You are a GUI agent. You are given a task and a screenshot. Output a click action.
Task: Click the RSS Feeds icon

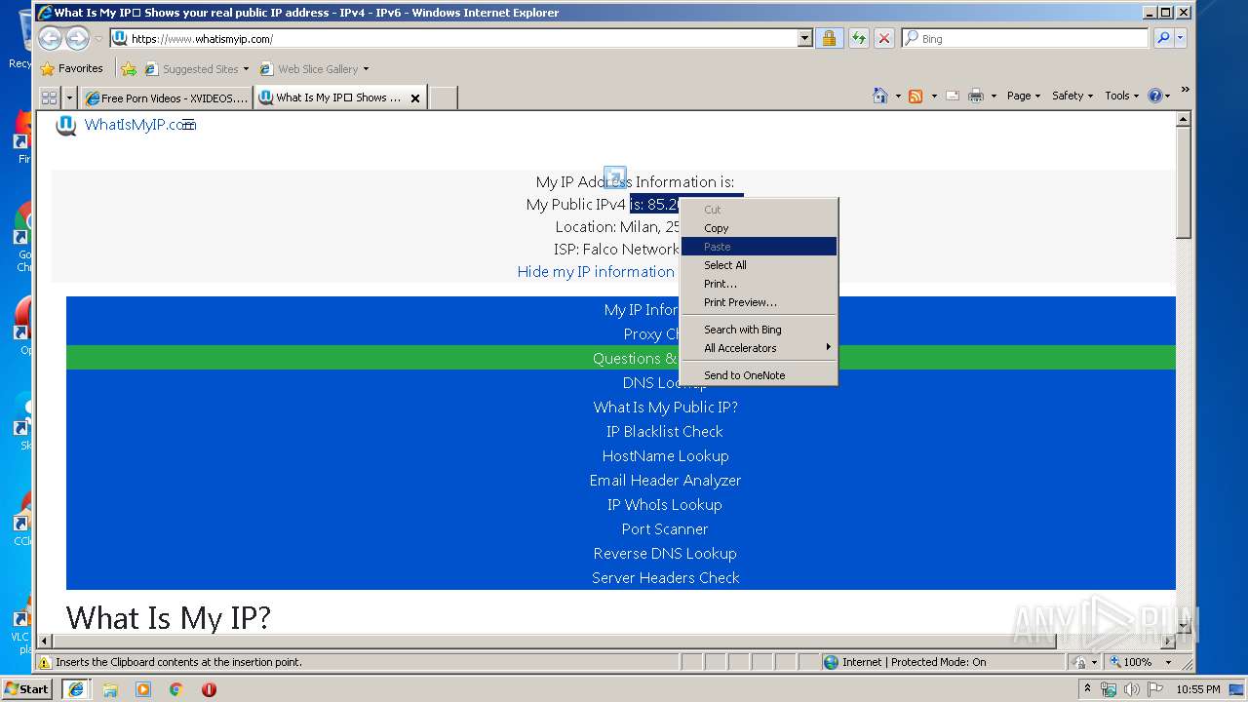coord(916,96)
